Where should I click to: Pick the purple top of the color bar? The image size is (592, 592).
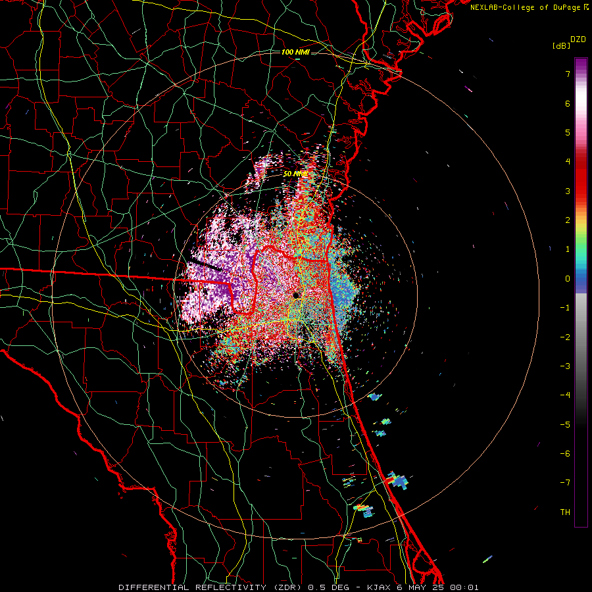click(x=581, y=63)
